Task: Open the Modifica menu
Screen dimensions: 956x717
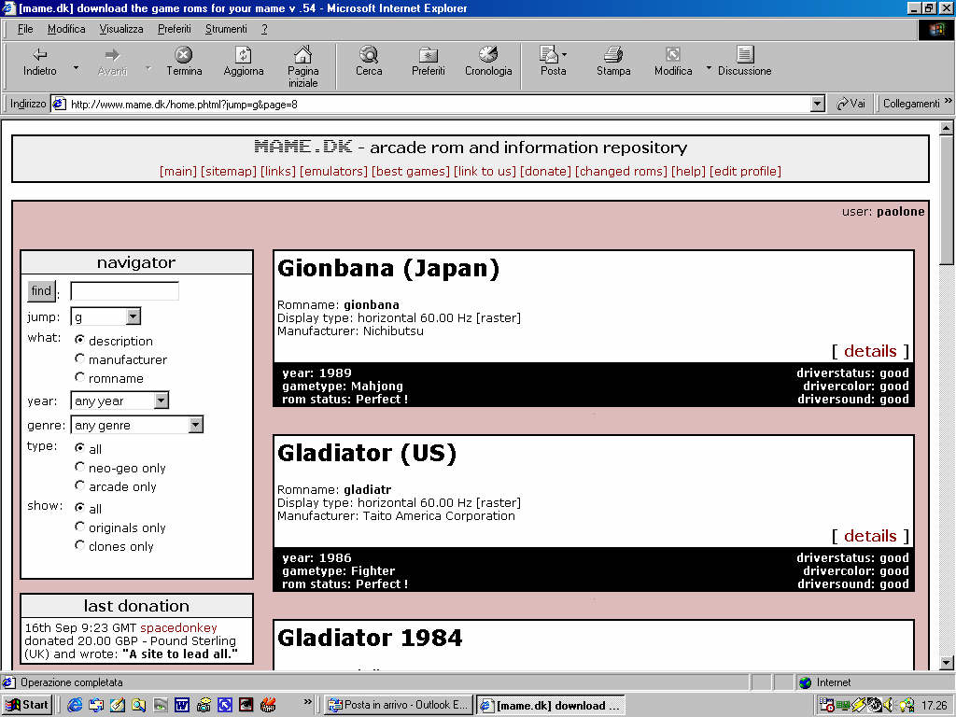Action: point(66,29)
